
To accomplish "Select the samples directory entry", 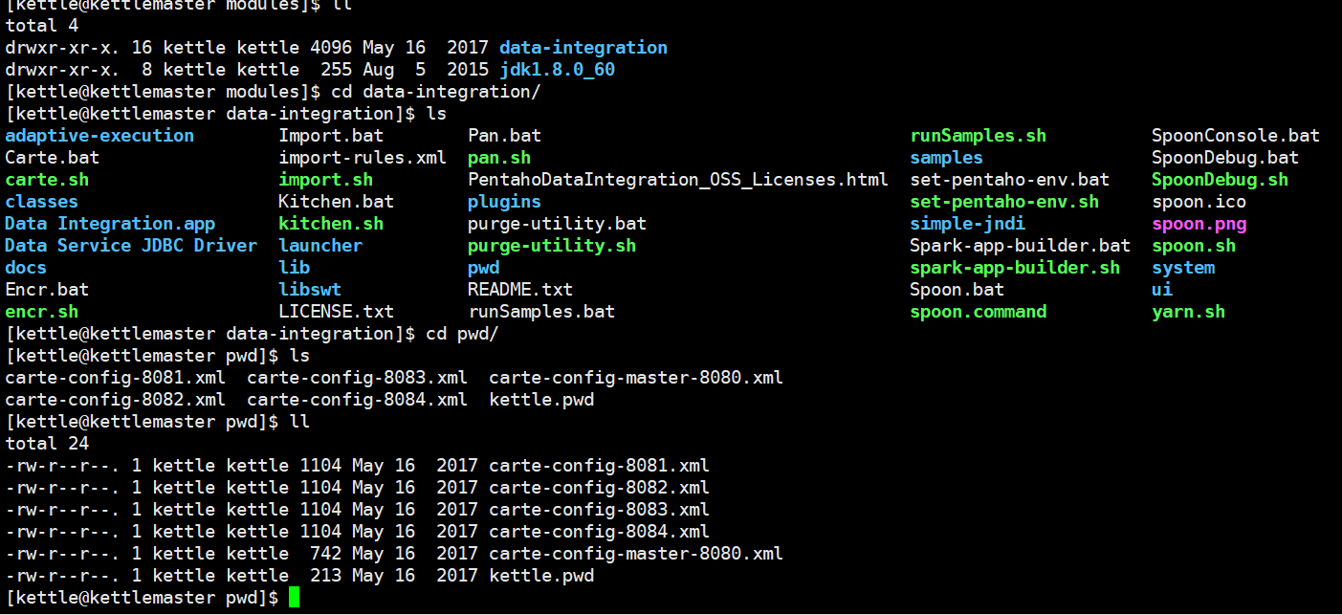I will [x=947, y=158].
